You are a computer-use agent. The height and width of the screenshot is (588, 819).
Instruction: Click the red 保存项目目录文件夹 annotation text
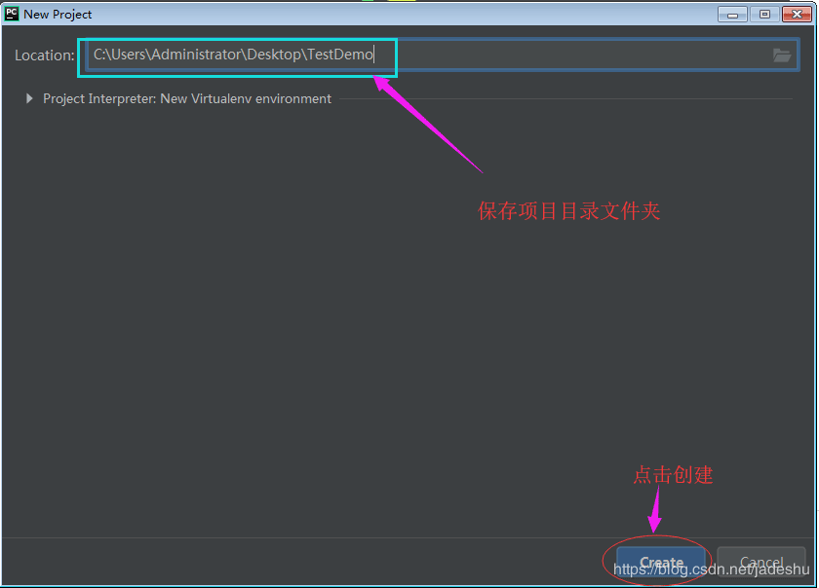click(568, 210)
